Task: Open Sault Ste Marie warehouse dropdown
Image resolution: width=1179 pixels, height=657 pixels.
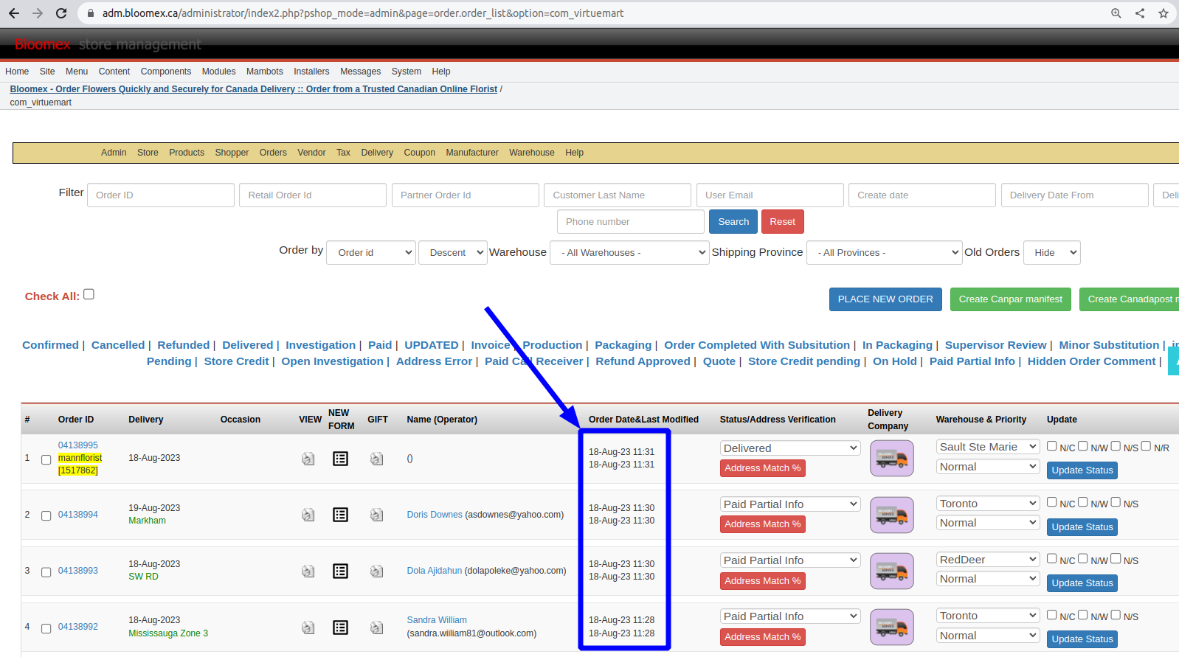Action: click(988, 447)
